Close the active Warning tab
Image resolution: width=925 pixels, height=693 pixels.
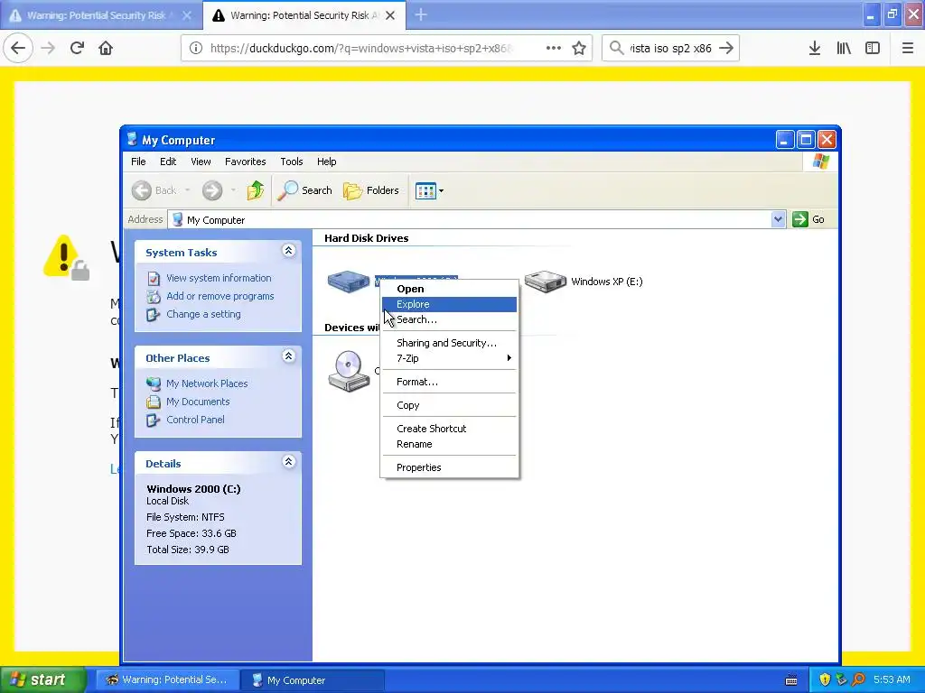tap(390, 15)
